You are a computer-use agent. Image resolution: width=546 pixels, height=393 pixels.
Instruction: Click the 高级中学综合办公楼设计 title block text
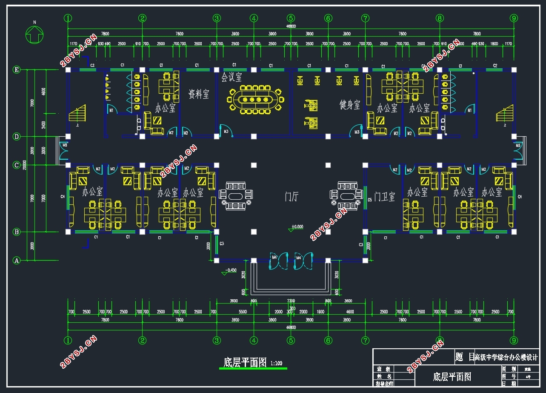[506, 357]
